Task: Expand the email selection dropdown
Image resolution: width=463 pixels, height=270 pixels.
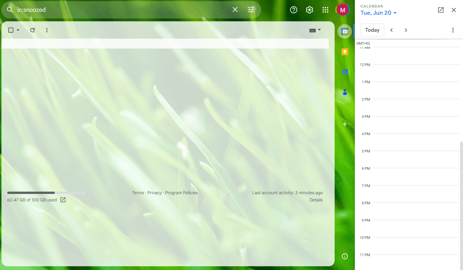Action: coord(18,30)
